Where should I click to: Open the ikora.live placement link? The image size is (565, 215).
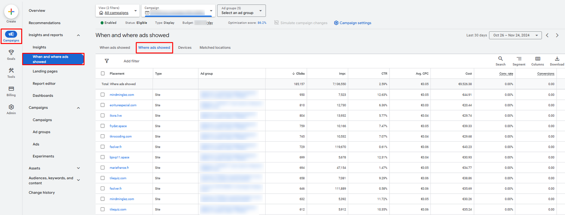[x=116, y=116]
